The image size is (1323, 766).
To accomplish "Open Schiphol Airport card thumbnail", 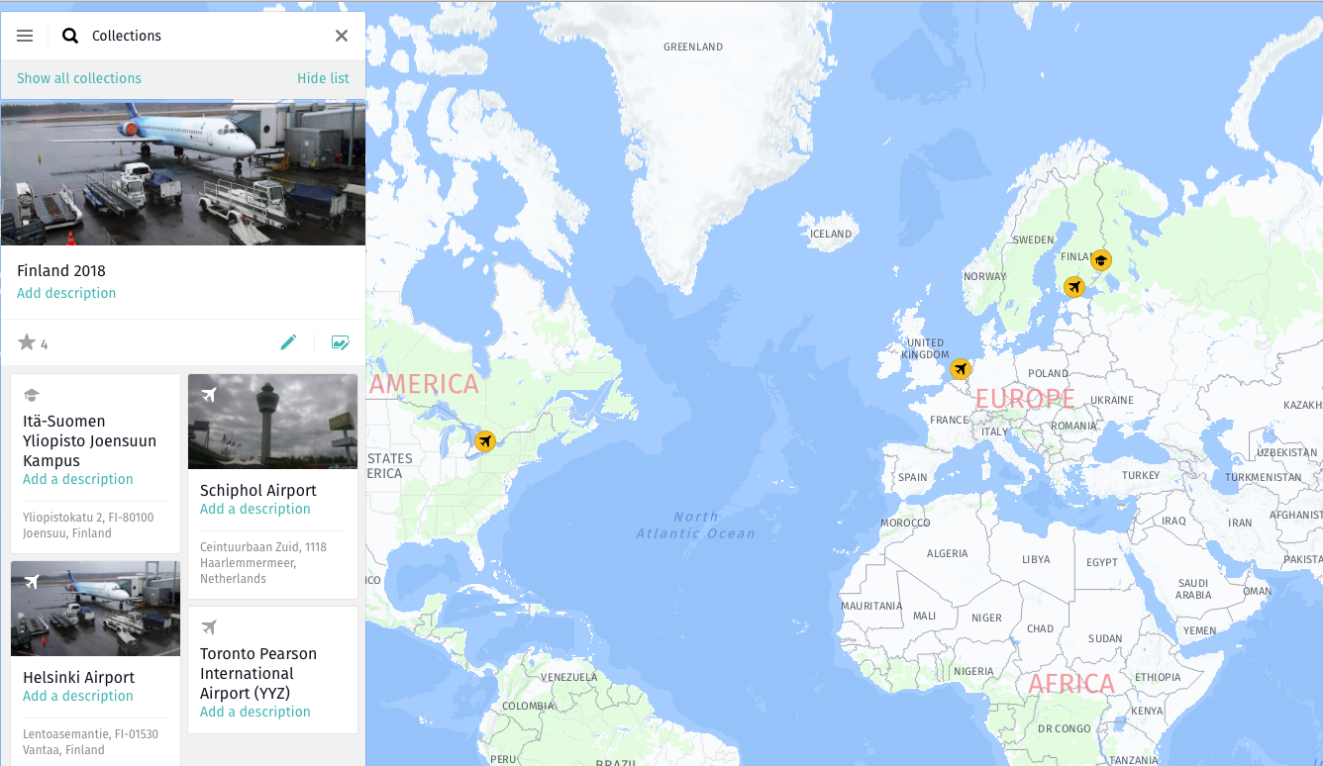I will 272,422.
